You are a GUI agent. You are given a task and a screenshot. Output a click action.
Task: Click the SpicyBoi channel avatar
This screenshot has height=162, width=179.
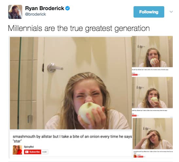pyautogui.click(x=17, y=150)
